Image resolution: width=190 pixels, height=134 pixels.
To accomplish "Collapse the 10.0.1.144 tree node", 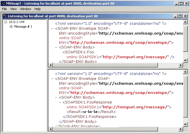I will pyautogui.click(x=6, y=22).
